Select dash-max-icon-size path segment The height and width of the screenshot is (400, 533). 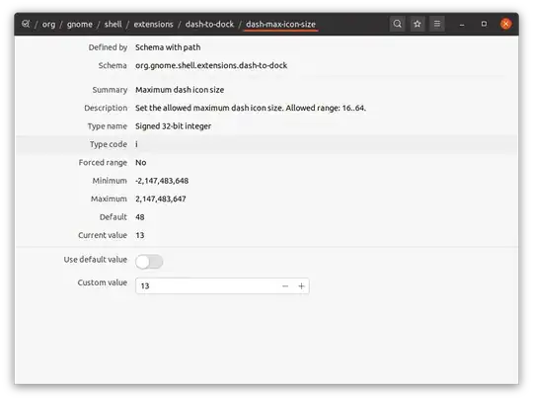(280, 24)
